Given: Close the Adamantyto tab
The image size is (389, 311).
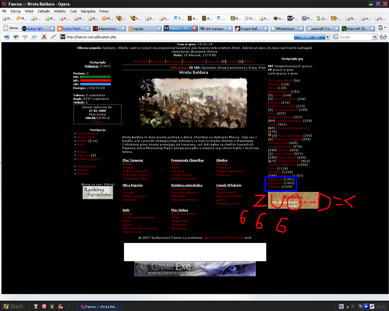Looking at the screenshot, I should click(123, 29).
